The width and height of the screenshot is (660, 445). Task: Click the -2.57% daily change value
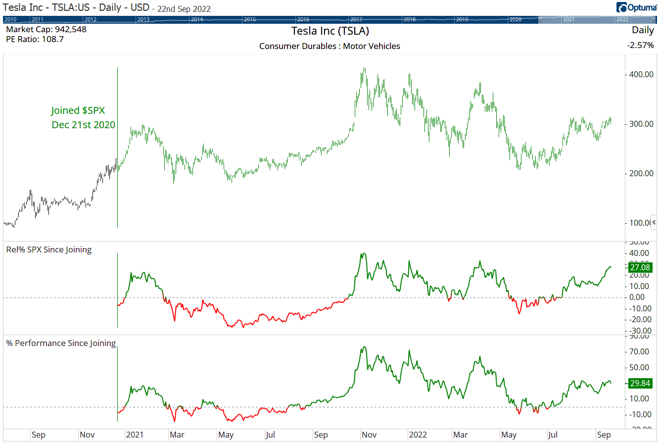coord(641,45)
